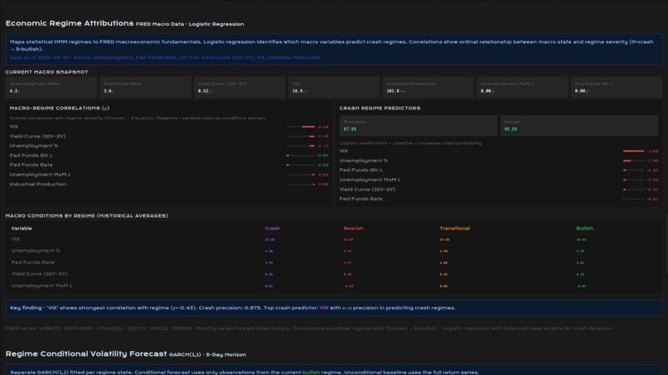Click the Key finding summary box
The width and height of the screenshot is (668, 375).
[334, 308]
